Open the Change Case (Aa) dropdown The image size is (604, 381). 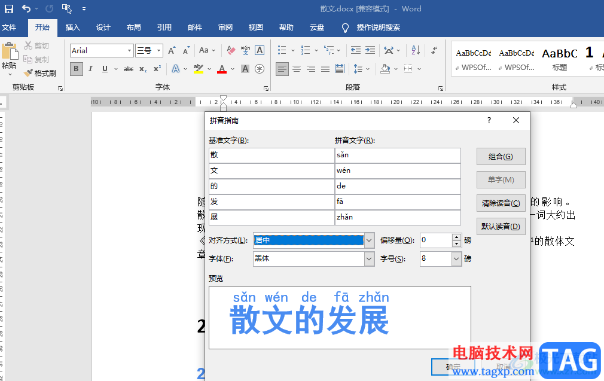click(x=207, y=50)
